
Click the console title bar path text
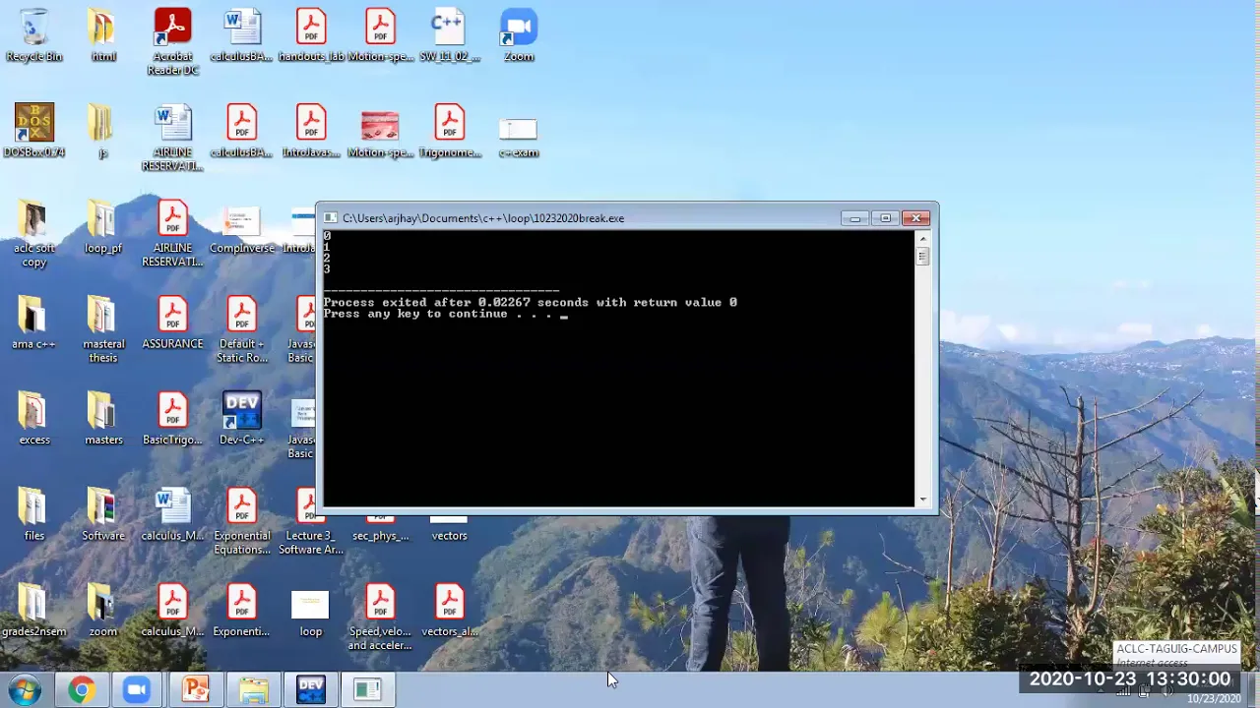tap(483, 218)
